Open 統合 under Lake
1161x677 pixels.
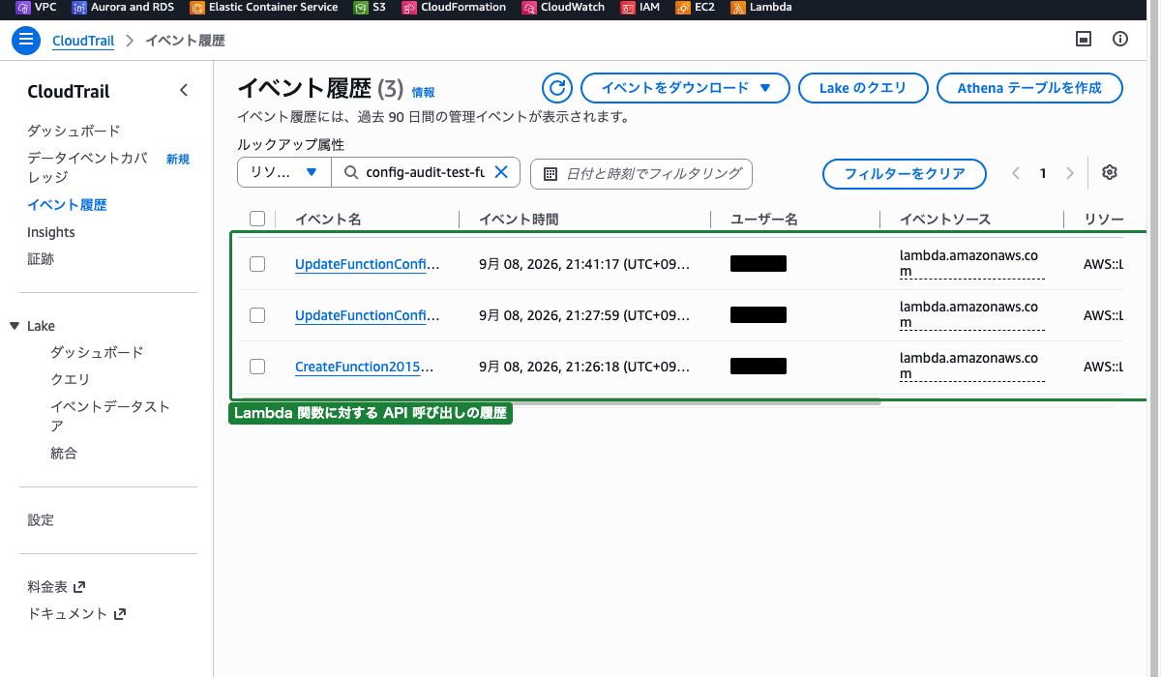[64, 453]
